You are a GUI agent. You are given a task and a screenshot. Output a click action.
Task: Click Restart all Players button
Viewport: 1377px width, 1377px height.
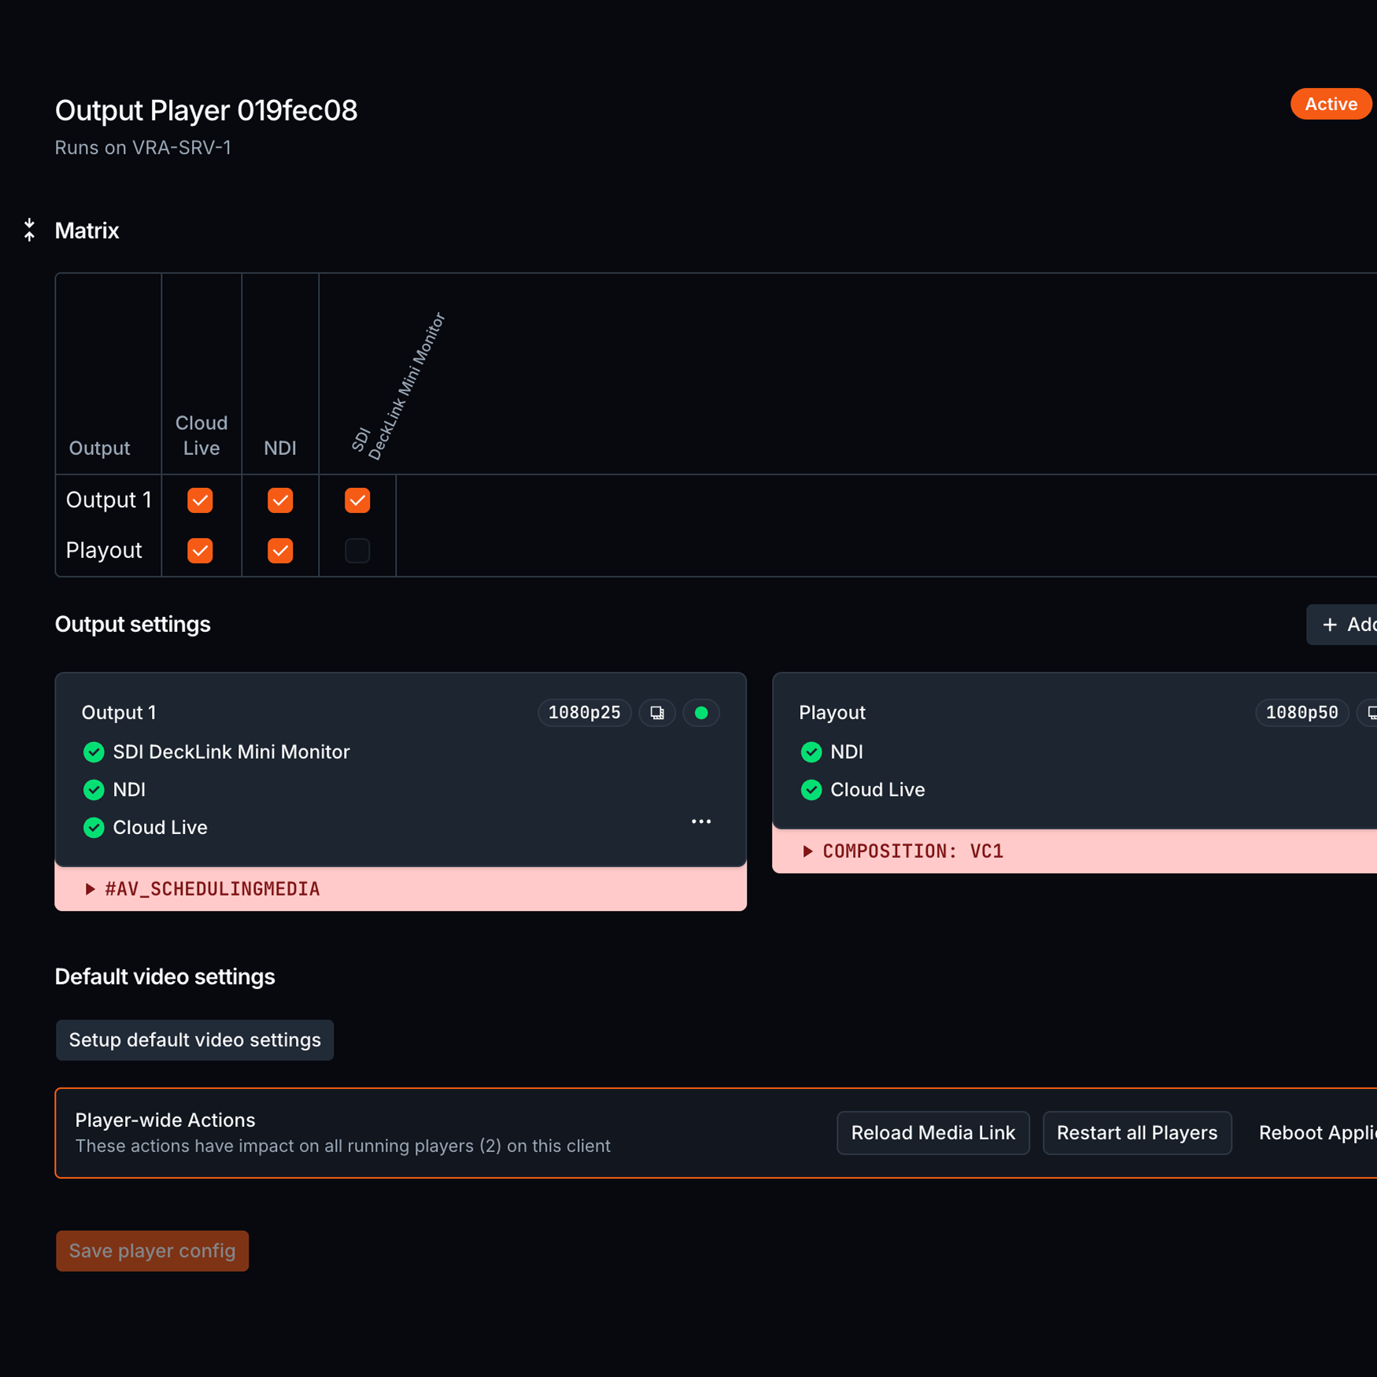(x=1137, y=1133)
